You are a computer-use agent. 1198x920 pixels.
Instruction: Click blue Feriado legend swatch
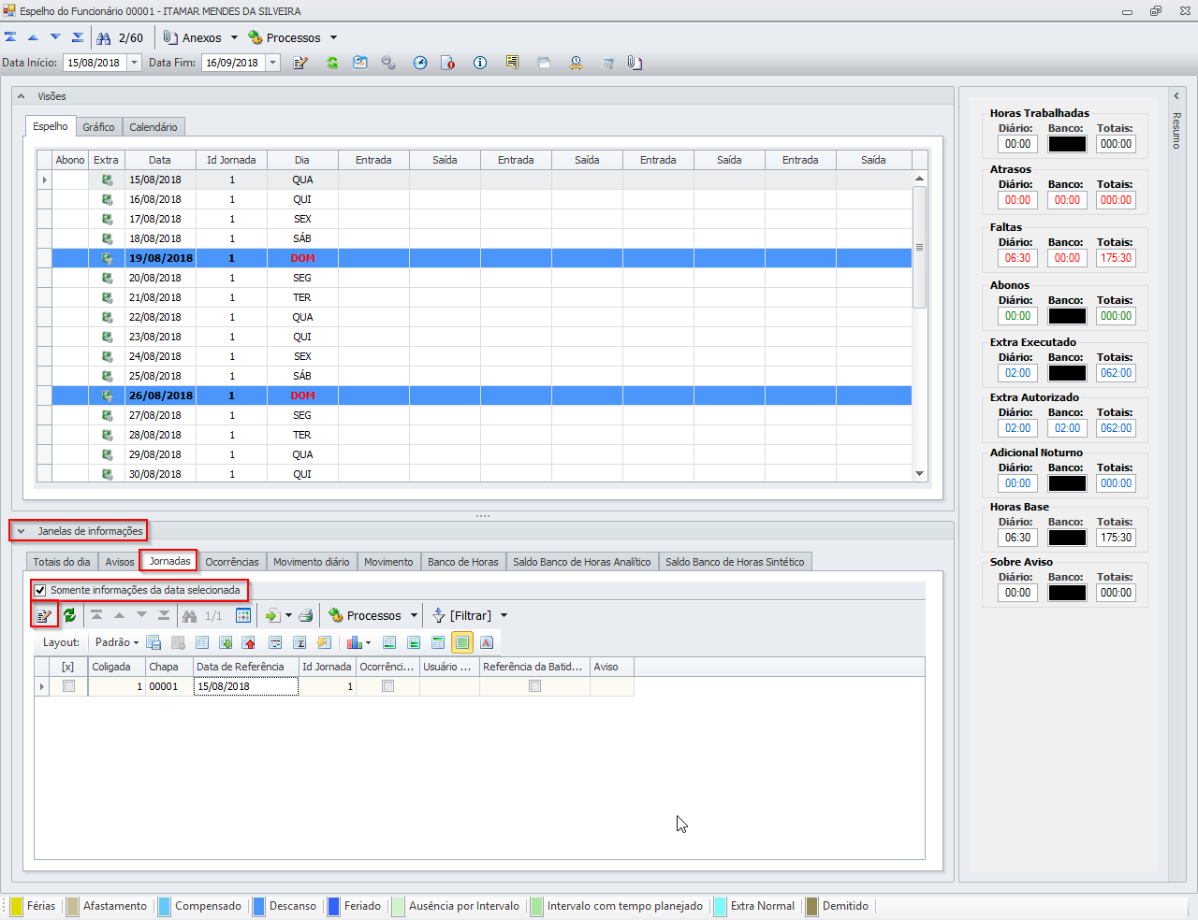[333, 906]
